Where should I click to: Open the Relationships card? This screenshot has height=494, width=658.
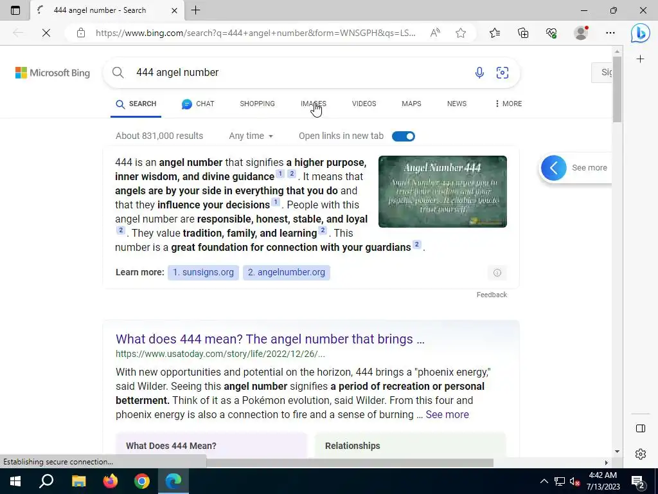point(411,446)
